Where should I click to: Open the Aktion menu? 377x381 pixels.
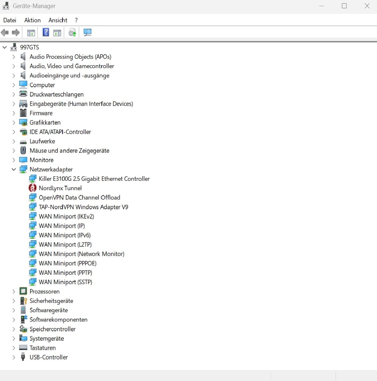33,20
